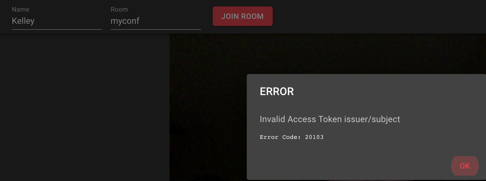Click empty header bar right of JOIN ROOM
This screenshot has width=486, height=181.
[x=378, y=16]
